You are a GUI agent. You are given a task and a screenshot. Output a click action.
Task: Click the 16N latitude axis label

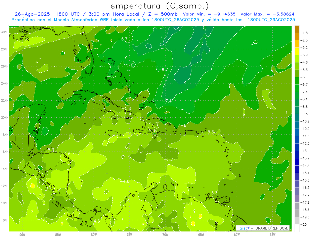tap(4, 152)
